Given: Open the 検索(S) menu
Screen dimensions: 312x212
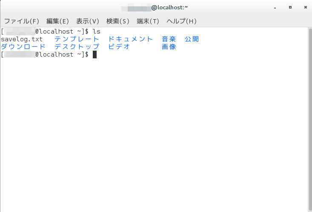Looking at the screenshot, I should pos(118,21).
